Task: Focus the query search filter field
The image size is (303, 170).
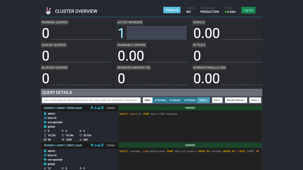Action: coord(91,100)
